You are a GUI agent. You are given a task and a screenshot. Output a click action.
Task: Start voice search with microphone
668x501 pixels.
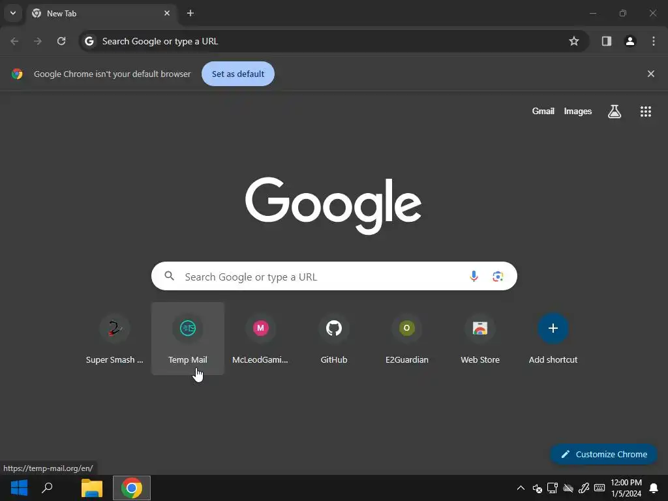[x=474, y=276]
